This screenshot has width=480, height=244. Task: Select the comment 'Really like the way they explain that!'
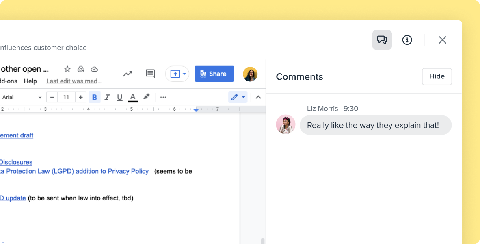[376, 125]
